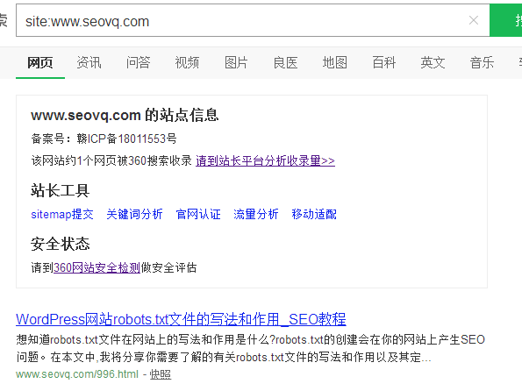522x391 pixels.
Task: Open the 流量分析 link
Action: click(x=256, y=214)
